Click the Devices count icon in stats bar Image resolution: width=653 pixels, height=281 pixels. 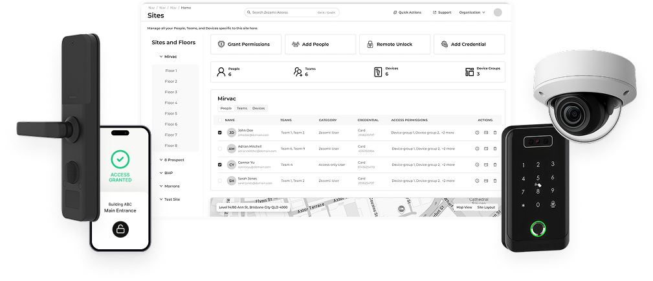click(379, 71)
